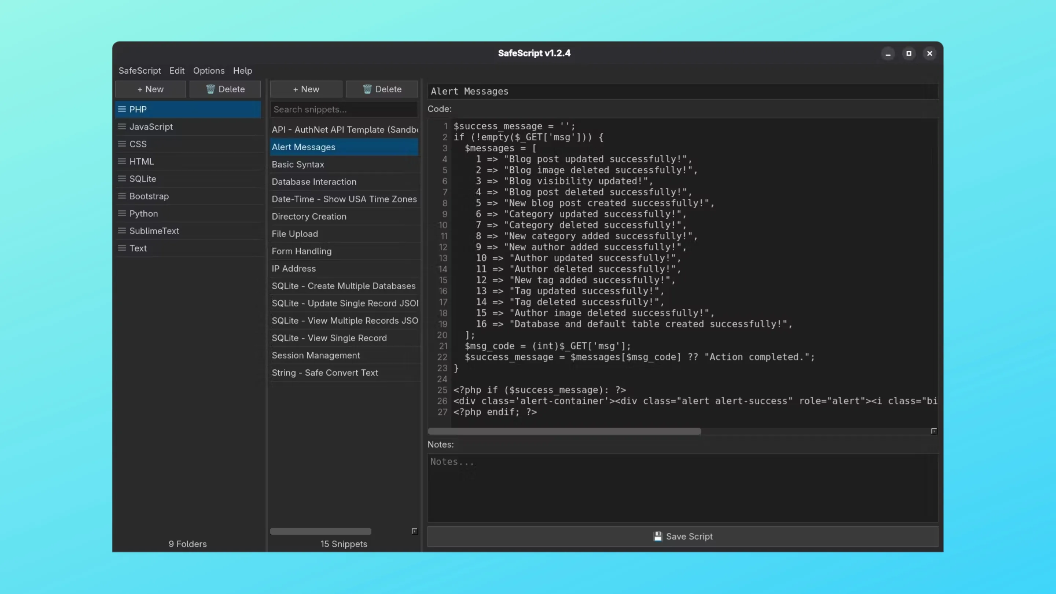Image resolution: width=1056 pixels, height=594 pixels.
Task: Click the resize grip below the snippet list
Action: [x=414, y=531]
